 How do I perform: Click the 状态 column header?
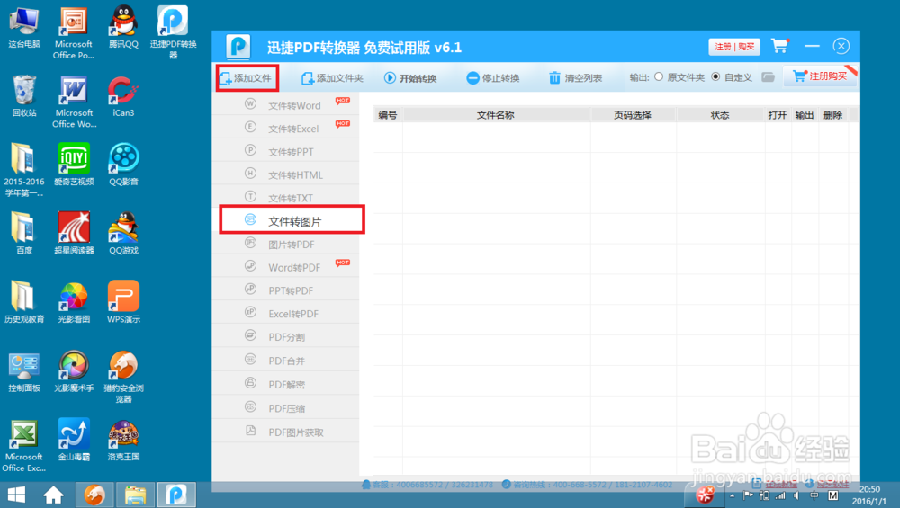(x=720, y=115)
